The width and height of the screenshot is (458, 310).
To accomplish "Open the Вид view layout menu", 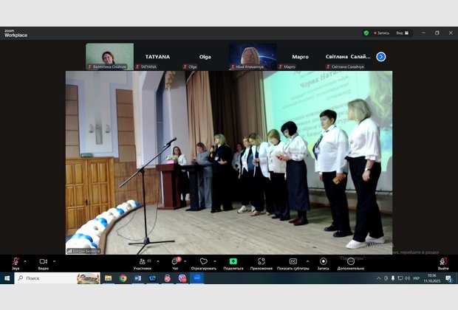I will 403,33.
